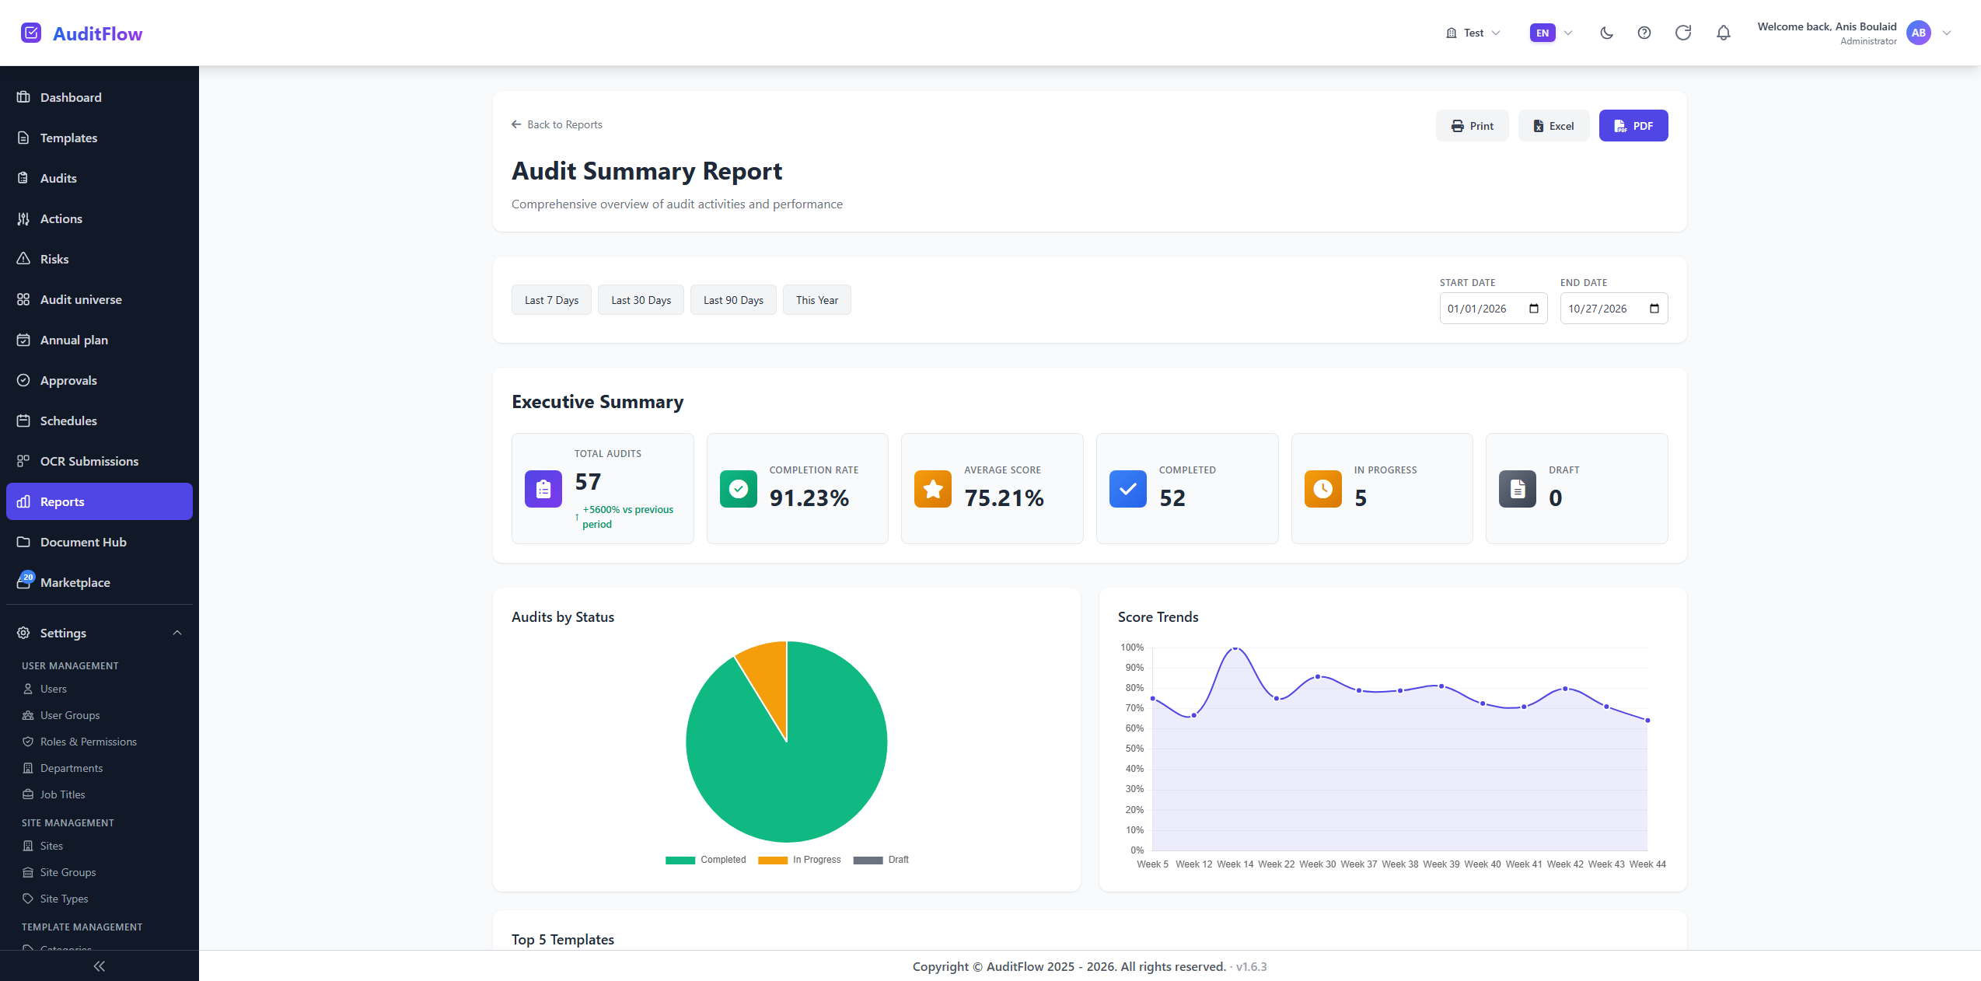Click the Reports chart icon

[x=23, y=501]
